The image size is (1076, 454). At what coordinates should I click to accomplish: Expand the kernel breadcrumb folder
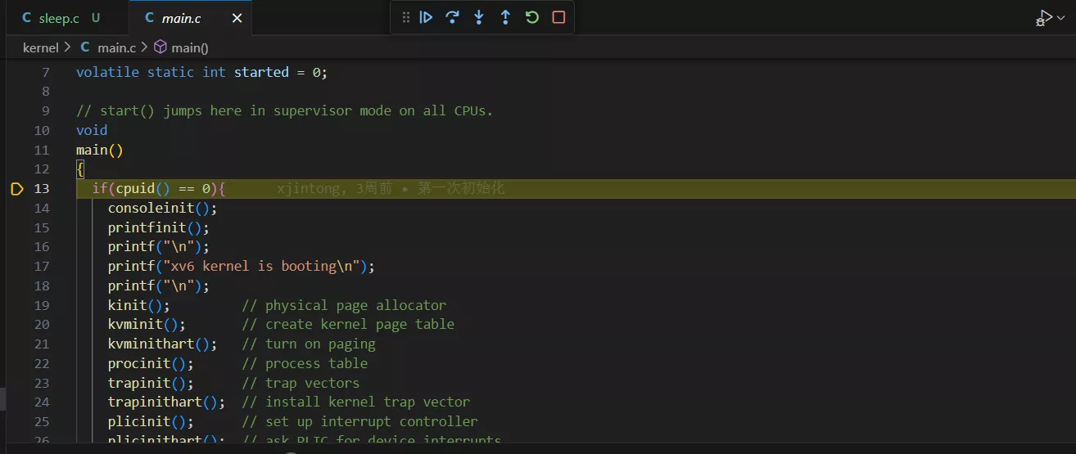[x=40, y=47]
